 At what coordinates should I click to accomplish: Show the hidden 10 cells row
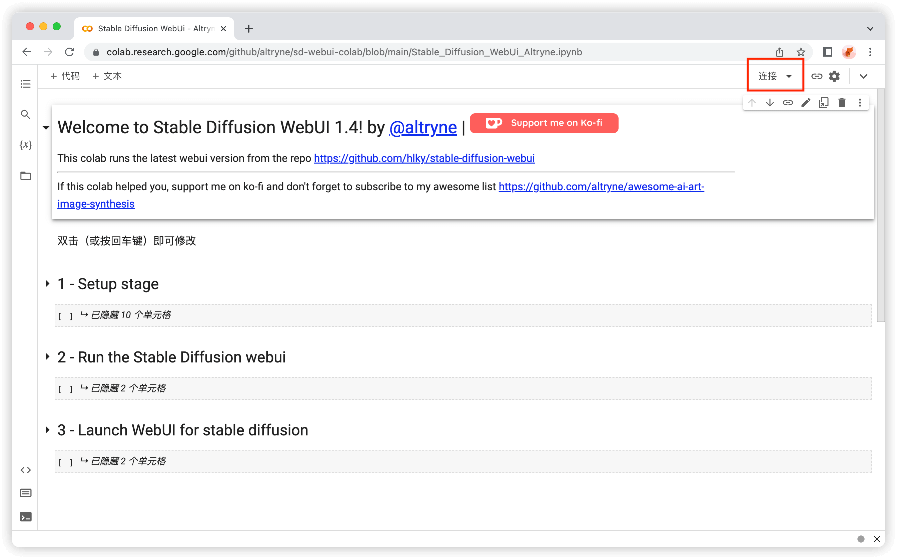click(x=463, y=315)
